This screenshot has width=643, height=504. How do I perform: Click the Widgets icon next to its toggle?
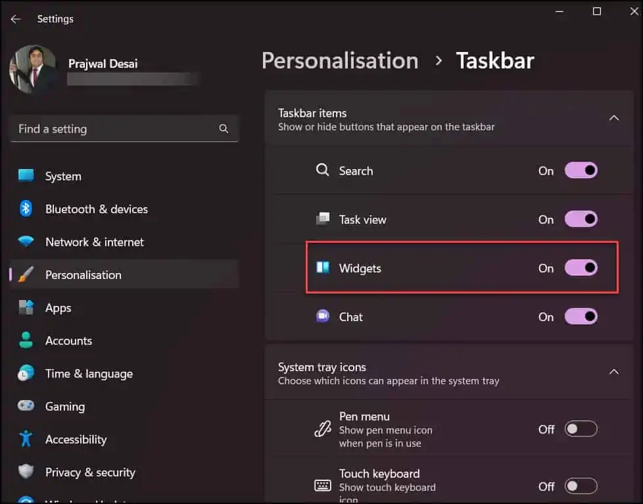322,268
